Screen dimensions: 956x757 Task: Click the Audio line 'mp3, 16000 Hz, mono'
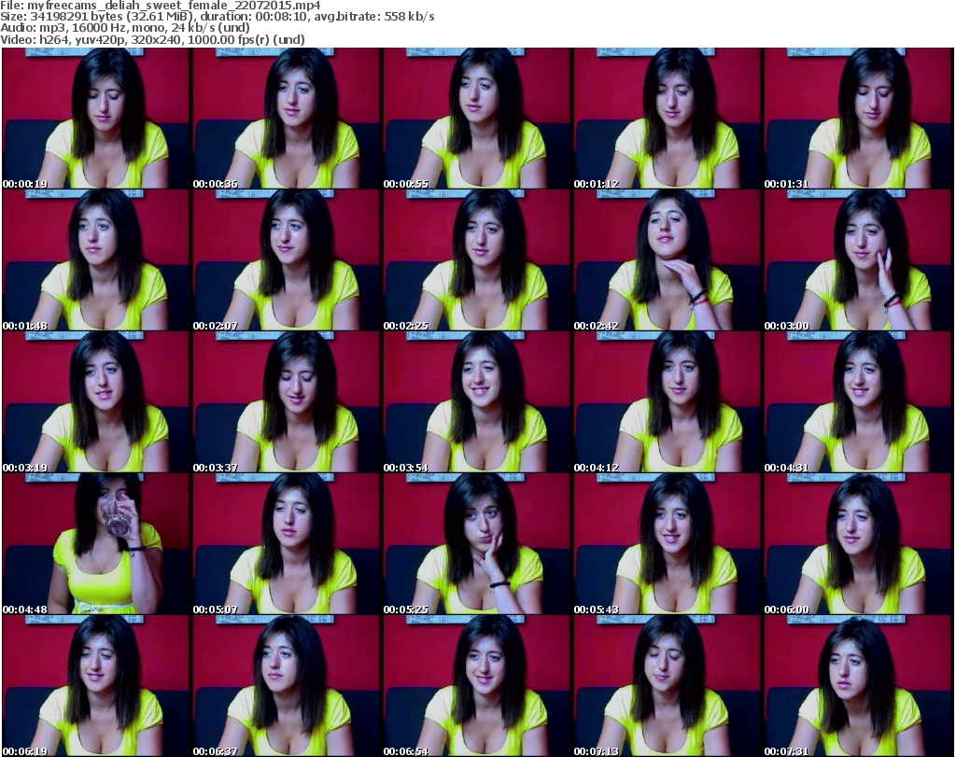point(101,28)
